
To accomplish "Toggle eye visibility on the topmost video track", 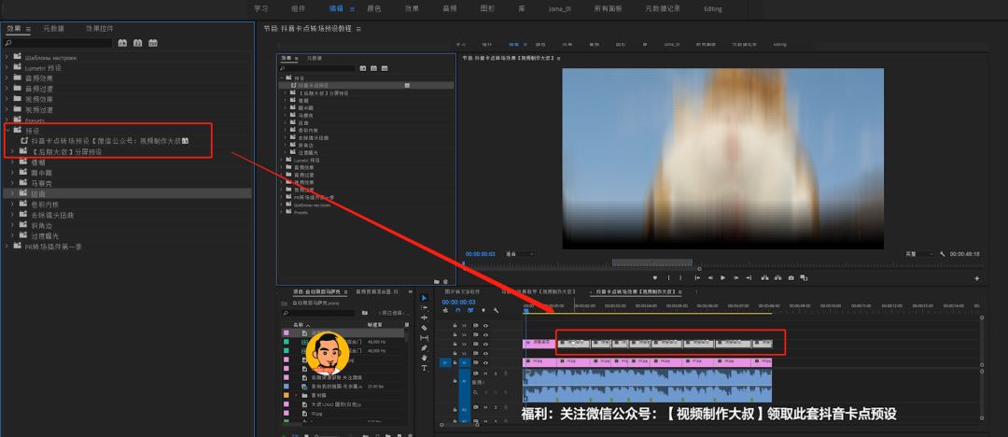I will tap(485, 326).
